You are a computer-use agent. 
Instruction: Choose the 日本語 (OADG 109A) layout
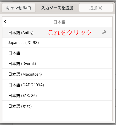(57, 85)
